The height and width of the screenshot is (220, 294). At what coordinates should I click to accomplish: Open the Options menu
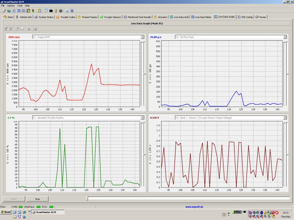click(11, 6)
